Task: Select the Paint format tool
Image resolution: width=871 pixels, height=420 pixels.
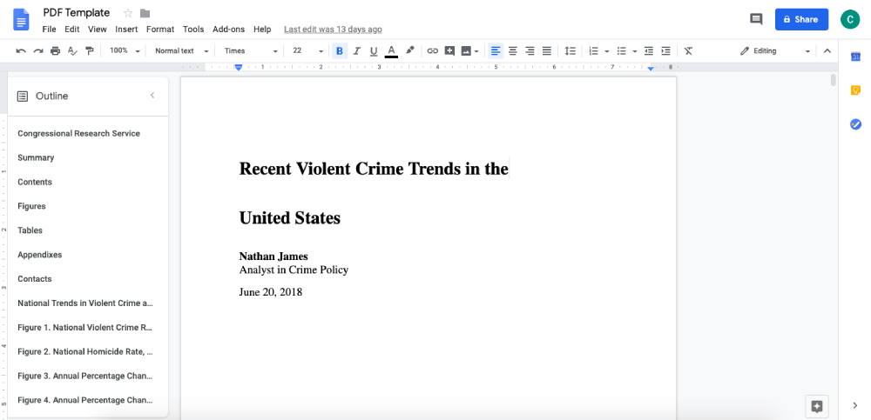Action: click(90, 51)
